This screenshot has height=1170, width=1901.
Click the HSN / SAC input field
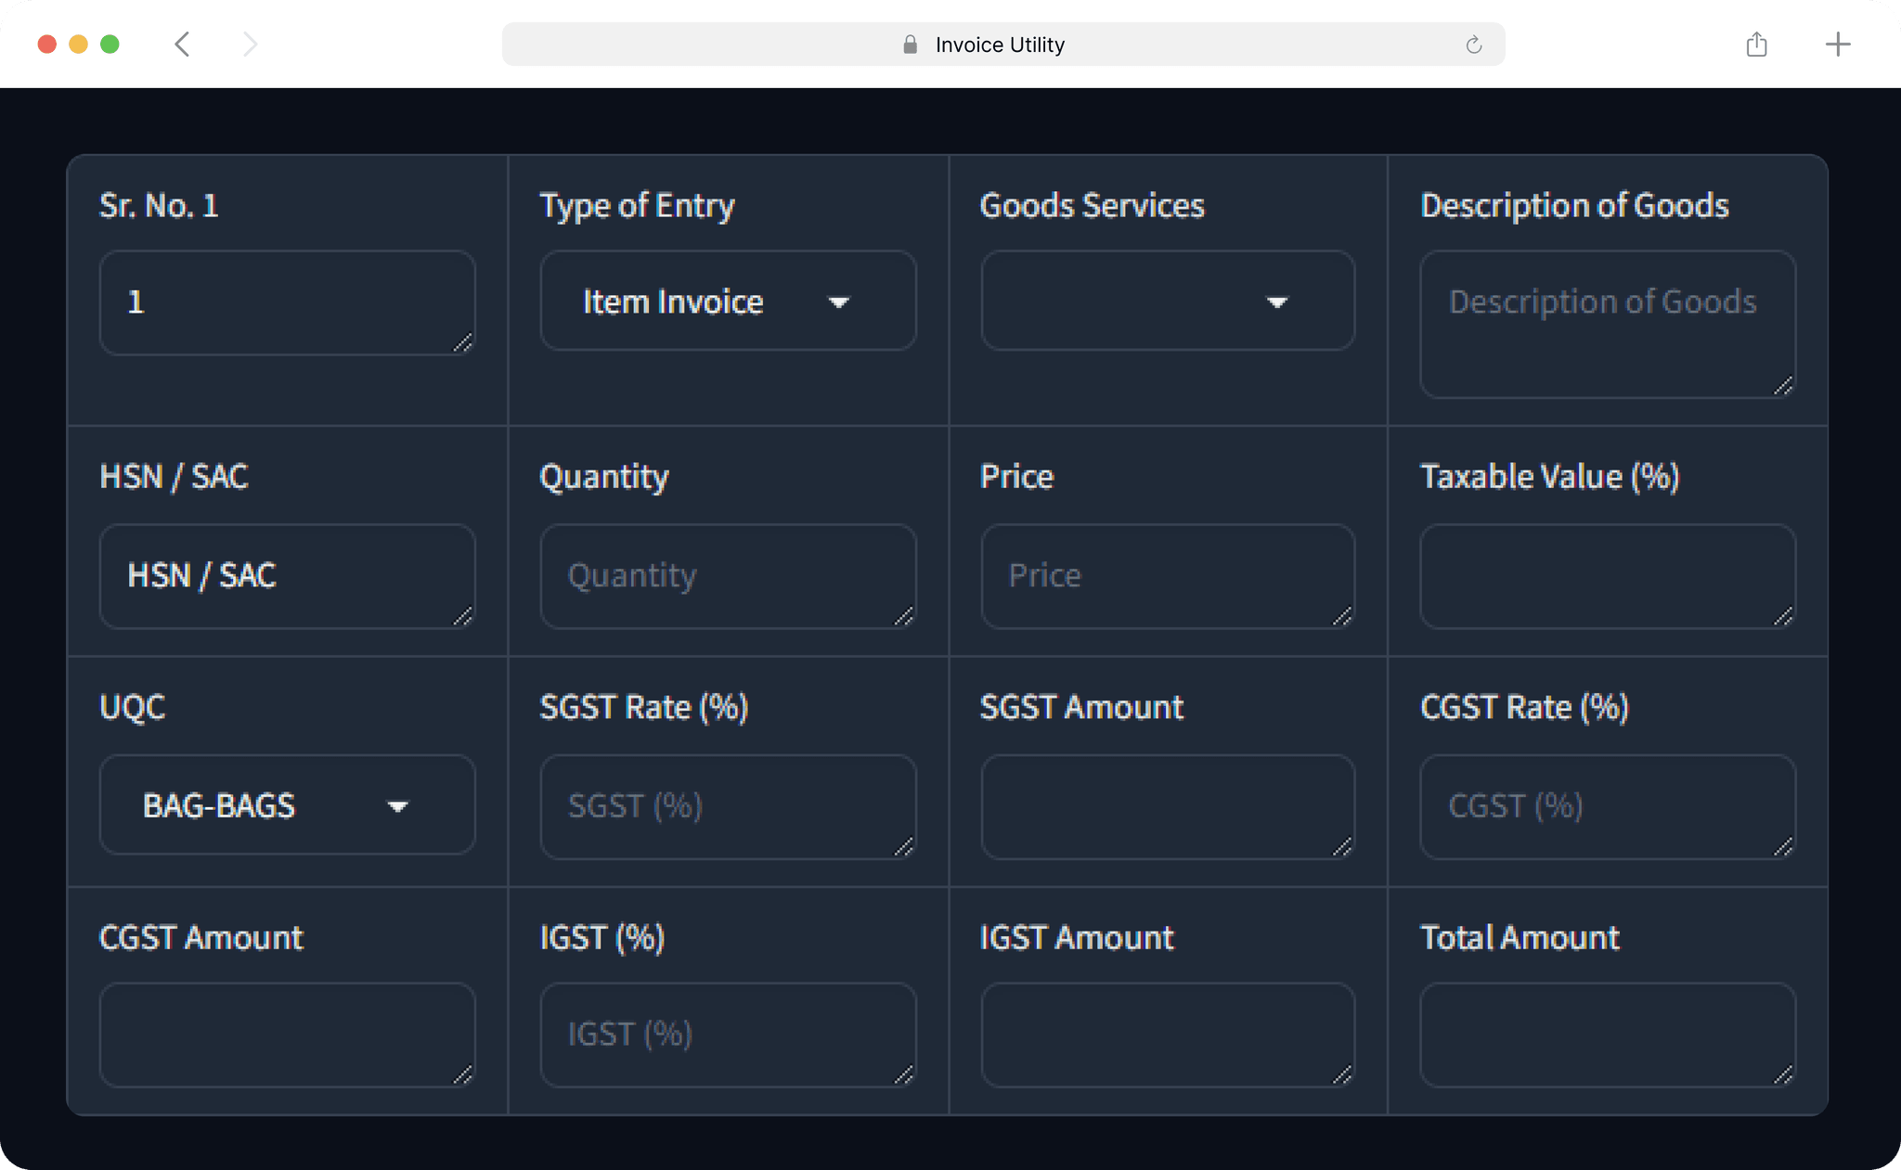click(x=286, y=575)
